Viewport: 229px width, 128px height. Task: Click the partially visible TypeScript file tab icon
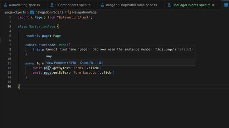(x=226, y=5)
